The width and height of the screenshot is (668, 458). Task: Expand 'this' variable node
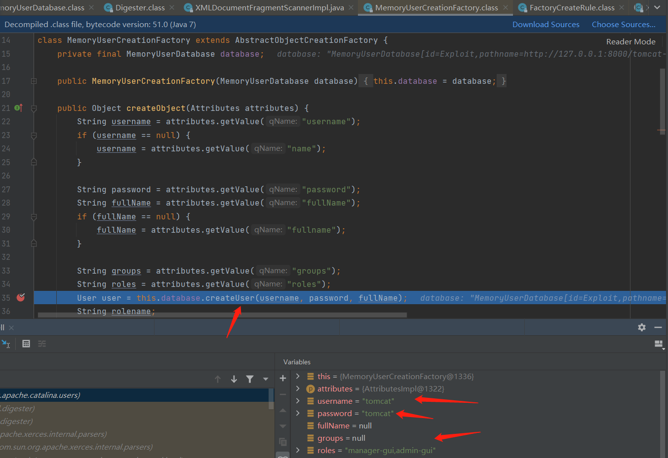pyautogui.click(x=298, y=376)
